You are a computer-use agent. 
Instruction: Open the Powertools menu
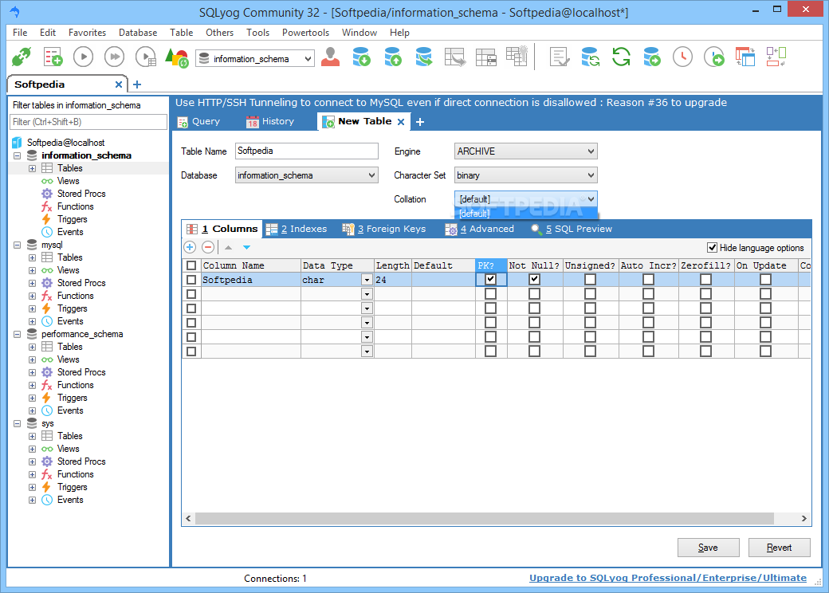click(305, 32)
